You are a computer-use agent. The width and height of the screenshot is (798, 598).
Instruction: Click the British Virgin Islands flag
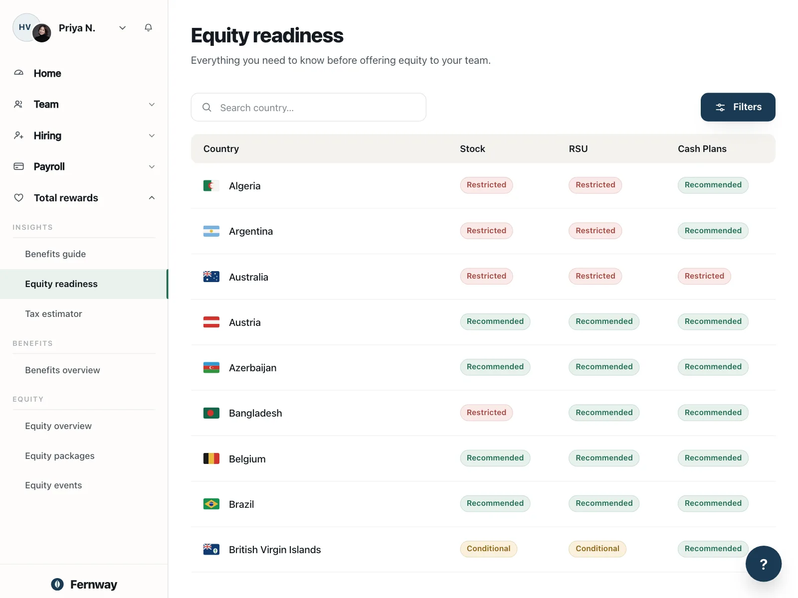point(211,549)
